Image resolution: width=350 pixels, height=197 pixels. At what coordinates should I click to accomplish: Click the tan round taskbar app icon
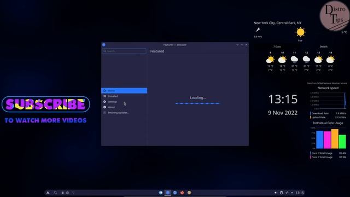point(189,193)
